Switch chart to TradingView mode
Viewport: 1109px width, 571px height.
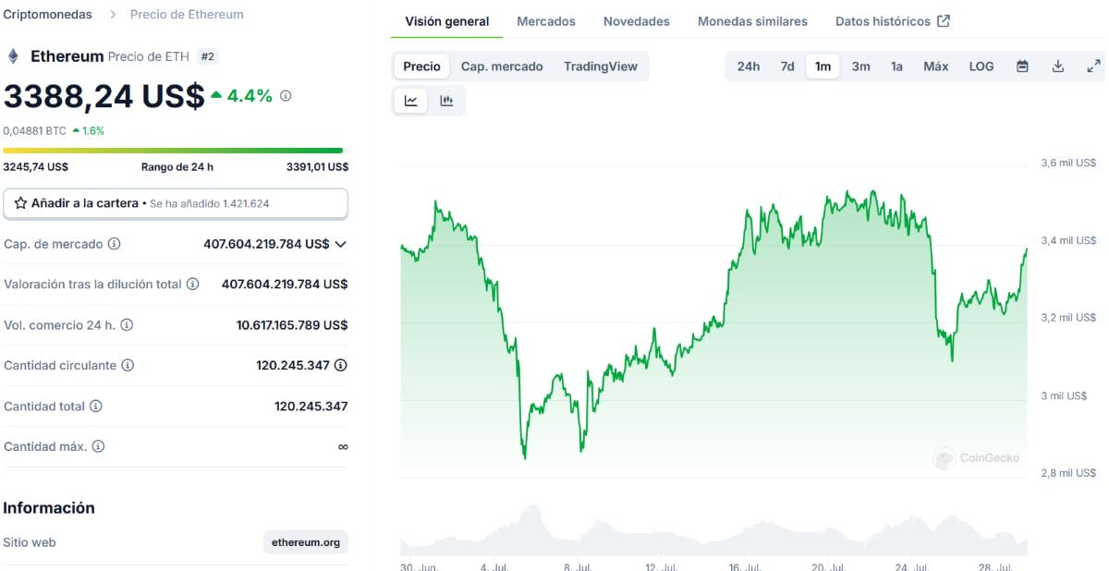[601, 67]
